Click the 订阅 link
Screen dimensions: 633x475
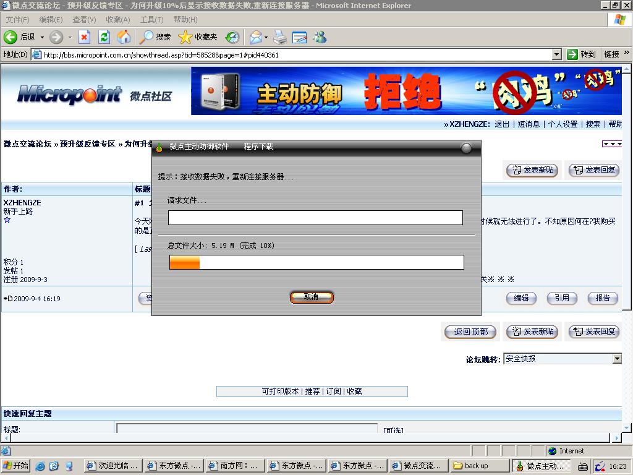[333, 392]
